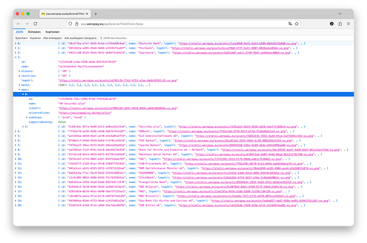
Task: Open the VR SecureGo plus iconUrl link
Action: (118, 108)
